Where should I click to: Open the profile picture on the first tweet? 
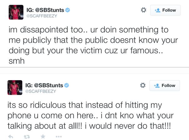click(16, 12)
